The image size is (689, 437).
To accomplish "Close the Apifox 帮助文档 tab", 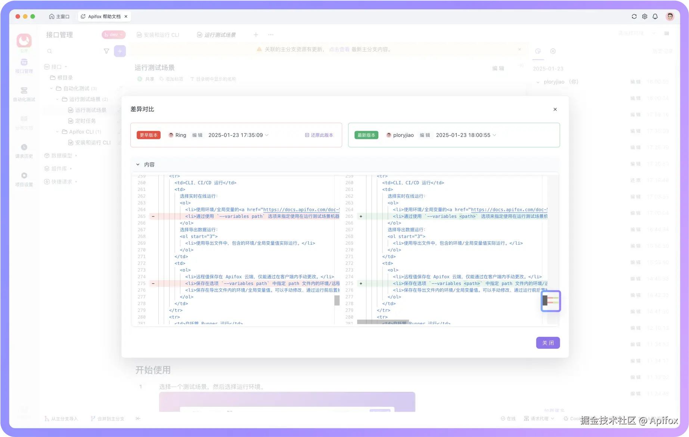I will point(126,16).
